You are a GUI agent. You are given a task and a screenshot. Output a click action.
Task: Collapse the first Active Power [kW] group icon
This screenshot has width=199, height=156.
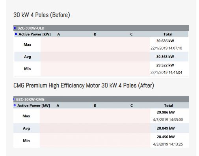tap(16, 34)
